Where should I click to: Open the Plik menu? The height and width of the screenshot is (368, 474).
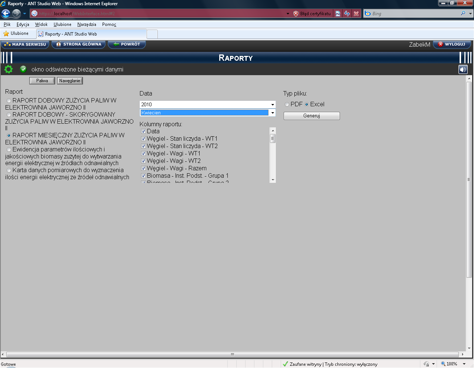(x=7, y=24)
